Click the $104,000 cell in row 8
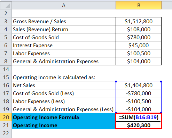Image resolution: width=172 pixels, height=138 pixels. click(139, 61)
